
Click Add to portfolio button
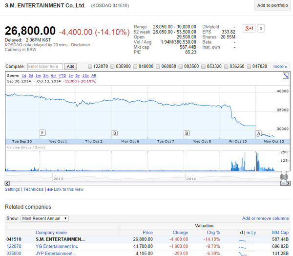272,5
